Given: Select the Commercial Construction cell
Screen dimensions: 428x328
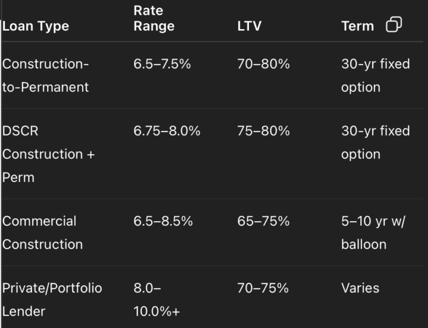Looking at the screenshot, I should coord(42,233).
